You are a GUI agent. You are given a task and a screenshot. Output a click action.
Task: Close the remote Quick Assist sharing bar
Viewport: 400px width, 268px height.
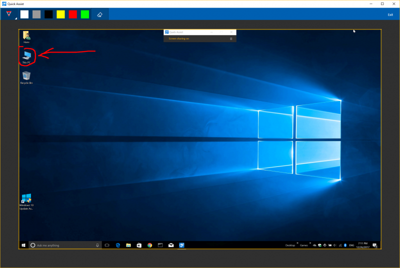coord(231,32)
